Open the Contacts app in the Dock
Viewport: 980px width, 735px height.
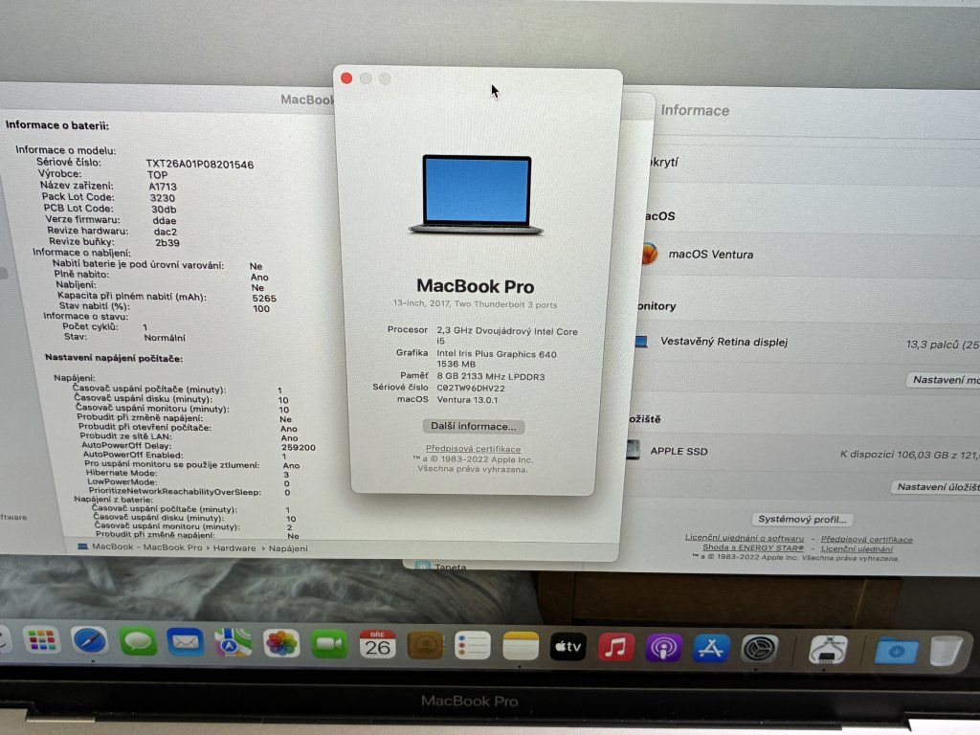pyautogui.click(x=425, y=646)
